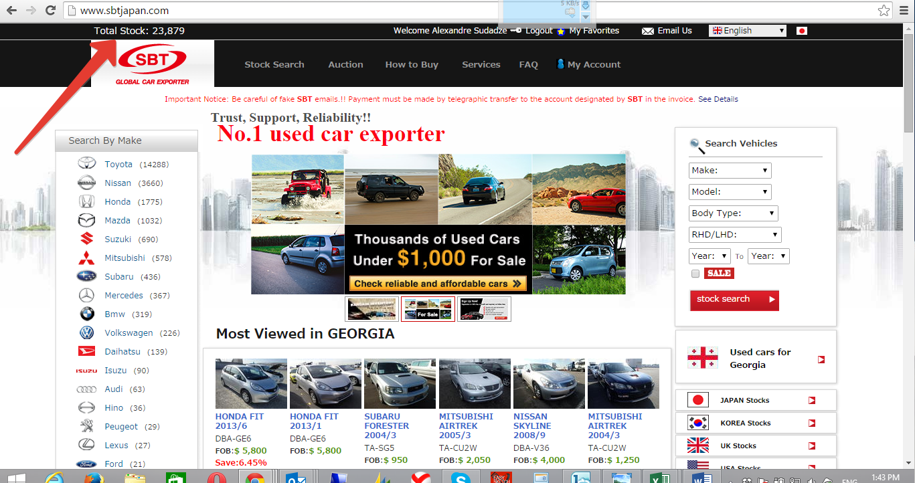Click the Isuzu logo
Screen dimensions: 915x483
tap(87, 371)
